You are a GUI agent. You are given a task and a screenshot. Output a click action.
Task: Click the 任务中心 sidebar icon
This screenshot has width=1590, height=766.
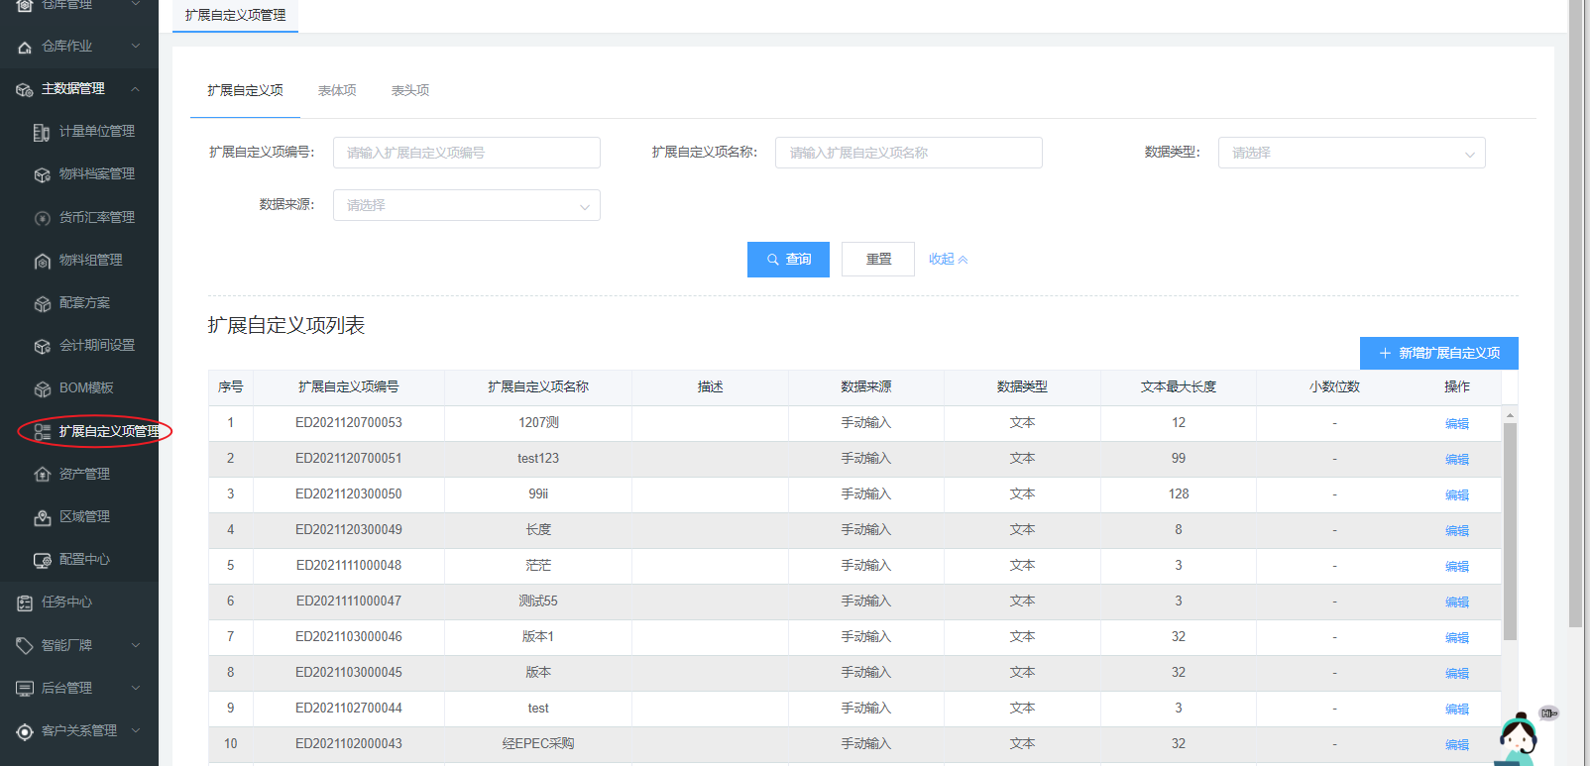[25, 602]
